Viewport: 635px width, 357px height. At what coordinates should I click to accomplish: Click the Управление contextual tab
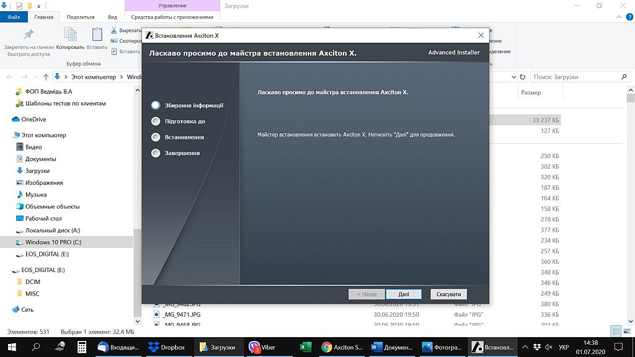point(172,6)
